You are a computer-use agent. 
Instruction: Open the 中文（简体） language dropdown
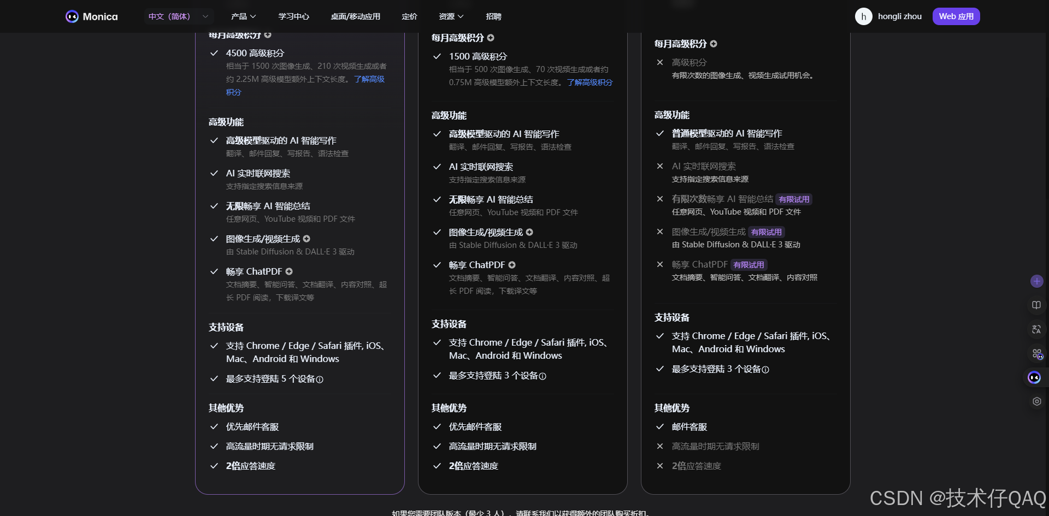(x=179, y=16)
